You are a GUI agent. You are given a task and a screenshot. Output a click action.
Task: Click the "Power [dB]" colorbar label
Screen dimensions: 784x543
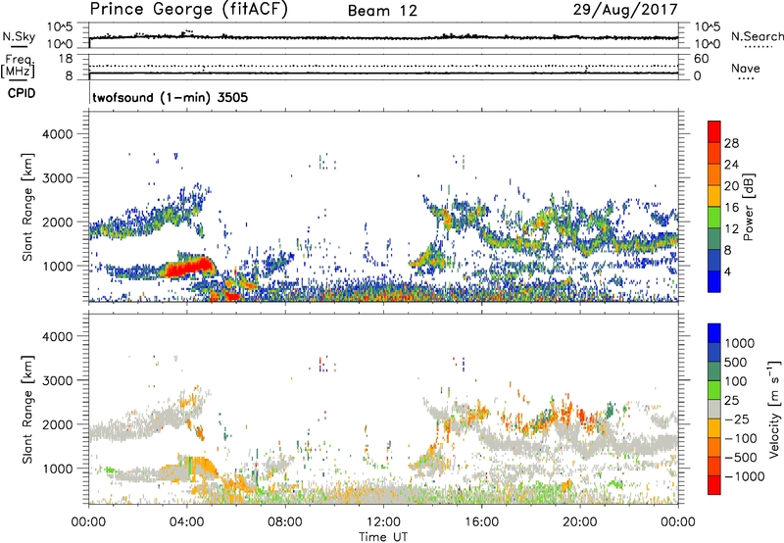748,207
